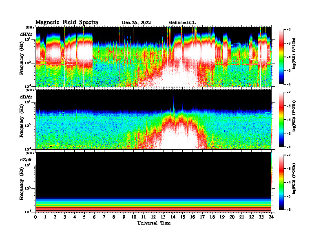Click the Log(PSD) label beside dH/dt color bar

294,53
